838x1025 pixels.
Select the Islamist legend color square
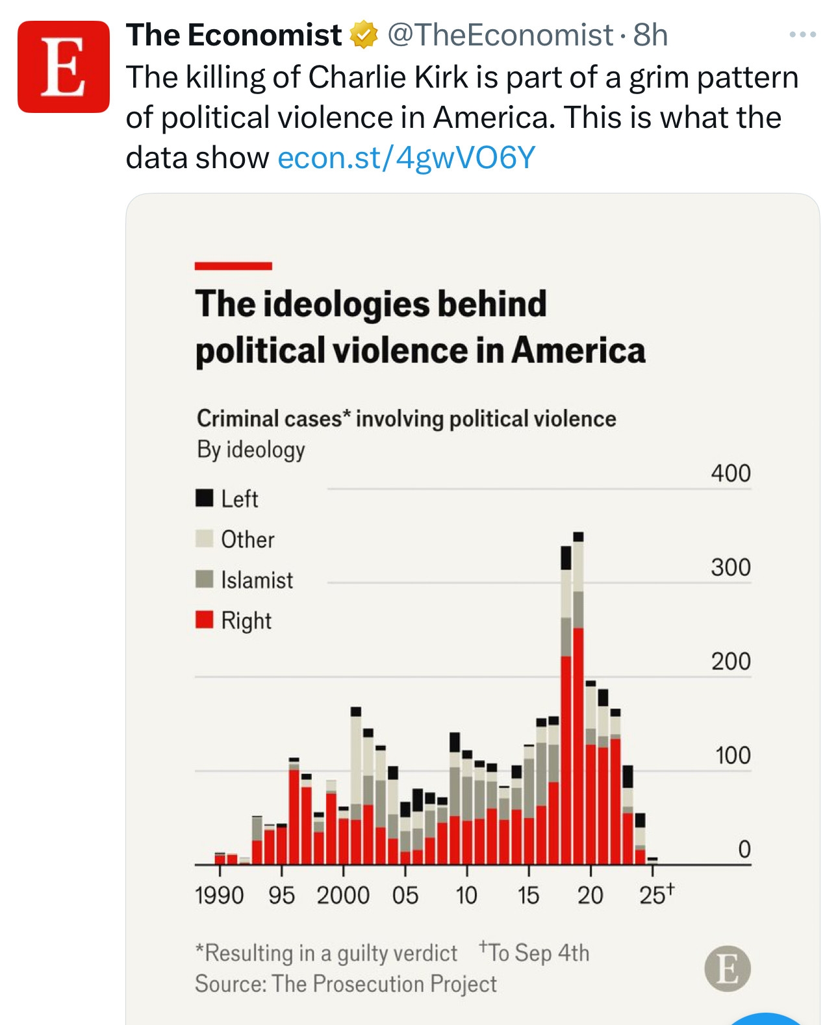pos(205,579)
